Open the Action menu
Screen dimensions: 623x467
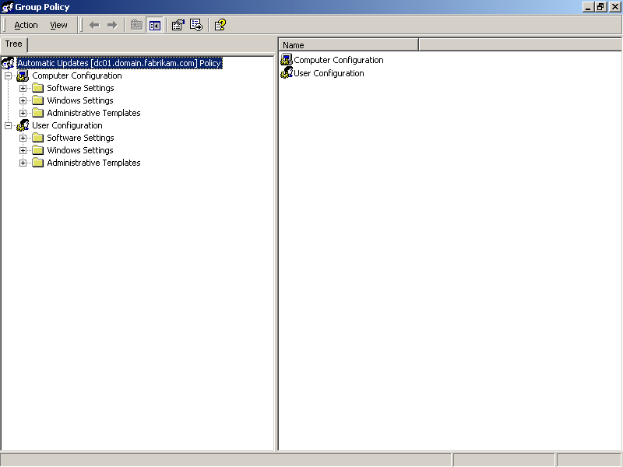pyautogui.click(x=26, y=25)
